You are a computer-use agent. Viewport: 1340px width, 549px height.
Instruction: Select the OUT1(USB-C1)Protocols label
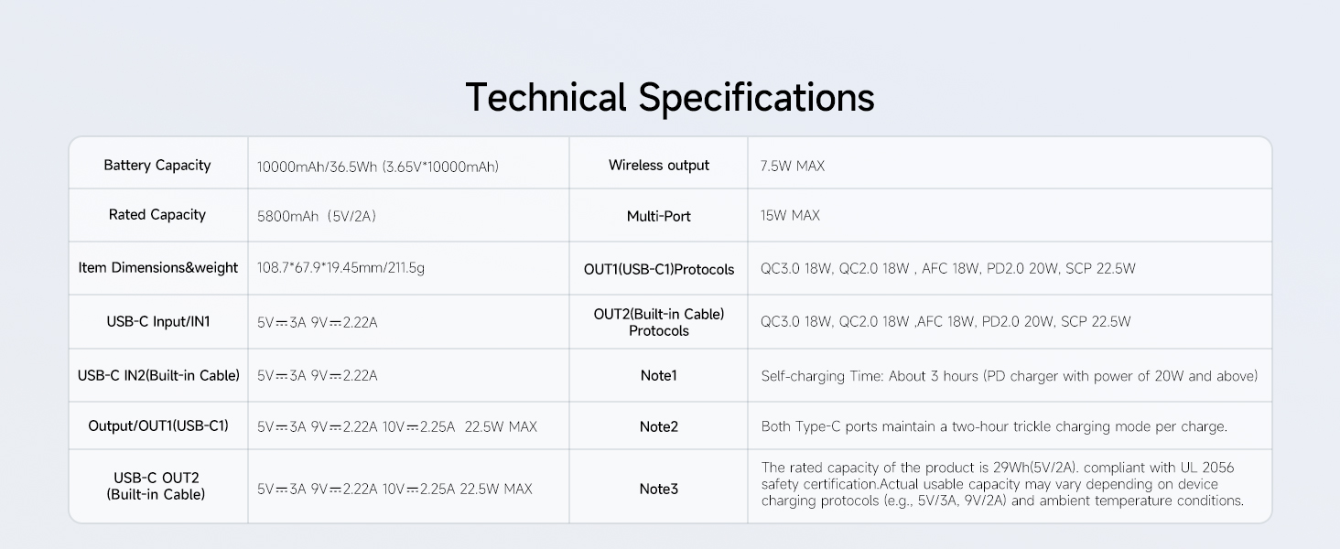659,269
